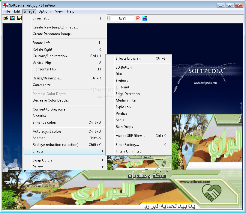Image resolution: width=246 pixels, height=213 pixels.
Task: Apply the 3D Button effect
Action: click(x=139, y=67)
